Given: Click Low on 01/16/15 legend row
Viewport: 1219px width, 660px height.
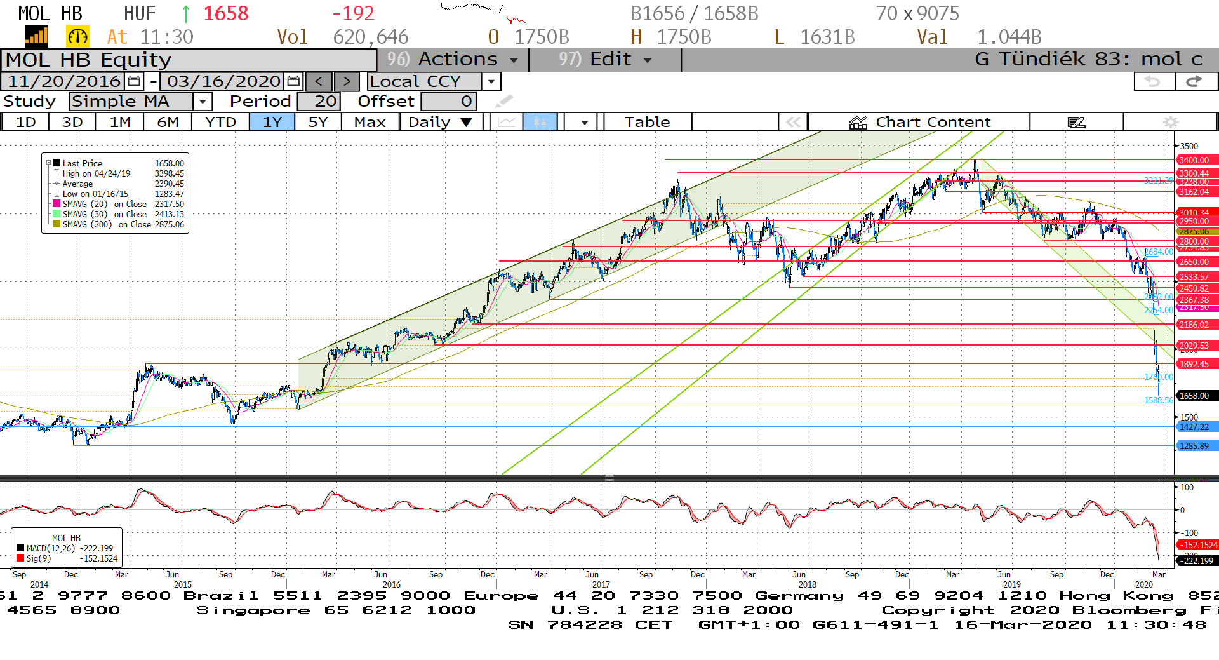Looking at the screenshot, I should click(119, 194).
